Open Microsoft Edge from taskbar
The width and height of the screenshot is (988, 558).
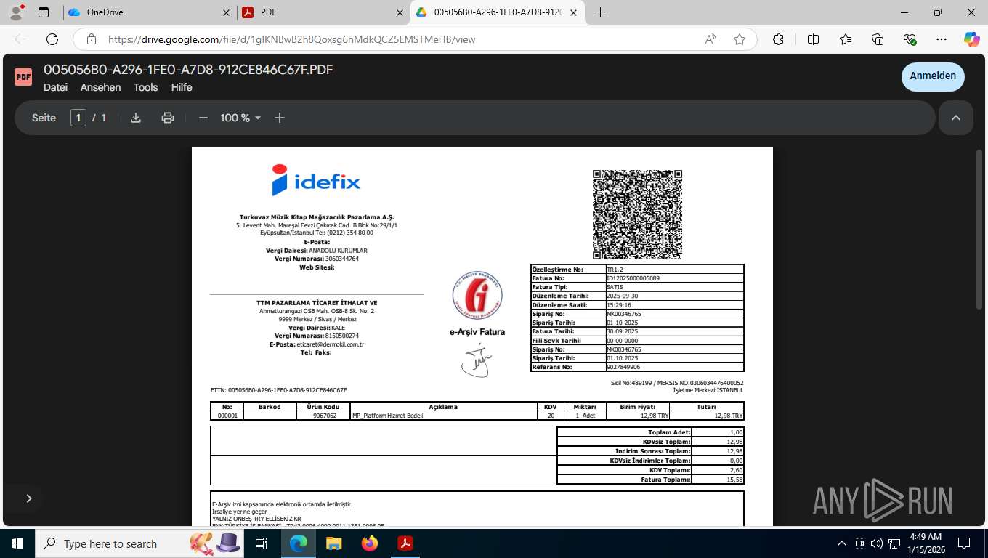tap(299, 543)
